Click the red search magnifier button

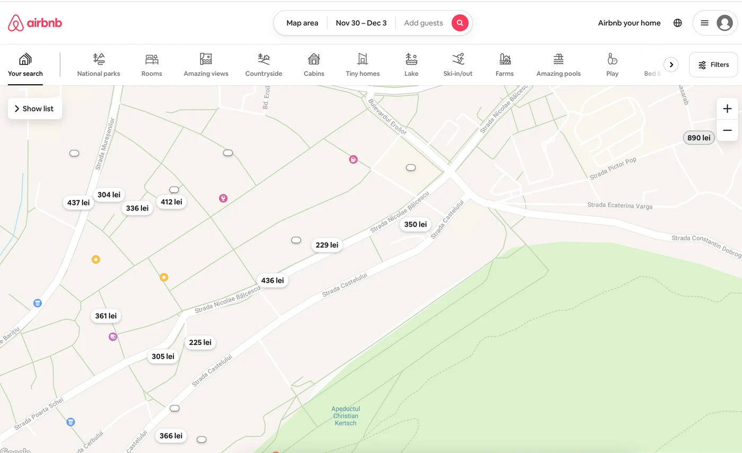tap(460, 23)
